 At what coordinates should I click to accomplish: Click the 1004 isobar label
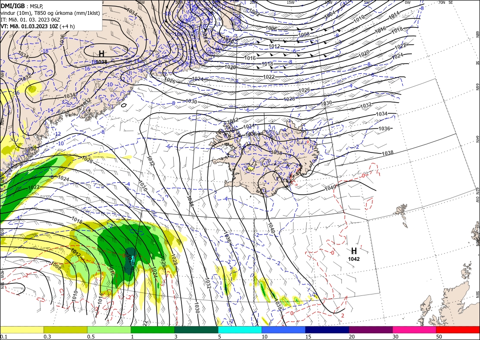pyautogui.click(x=330, y=15)
